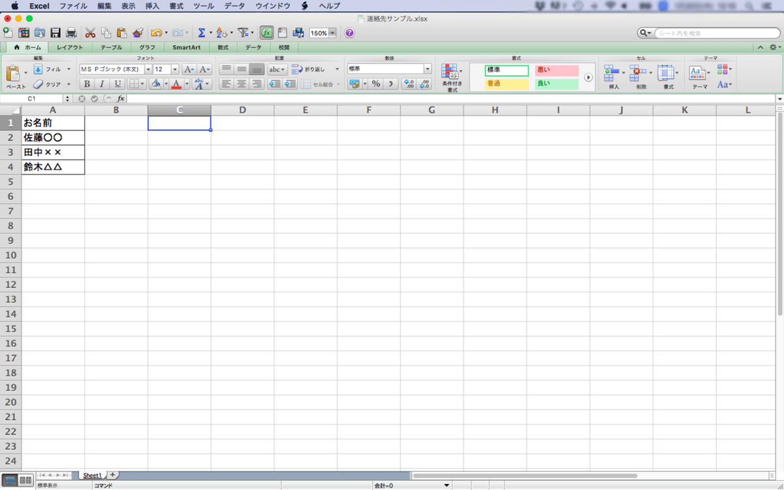Open the template gallery icon

click(24, 33)
